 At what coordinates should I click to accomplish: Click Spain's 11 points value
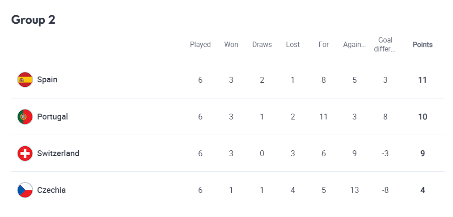(x=423, y=80)
